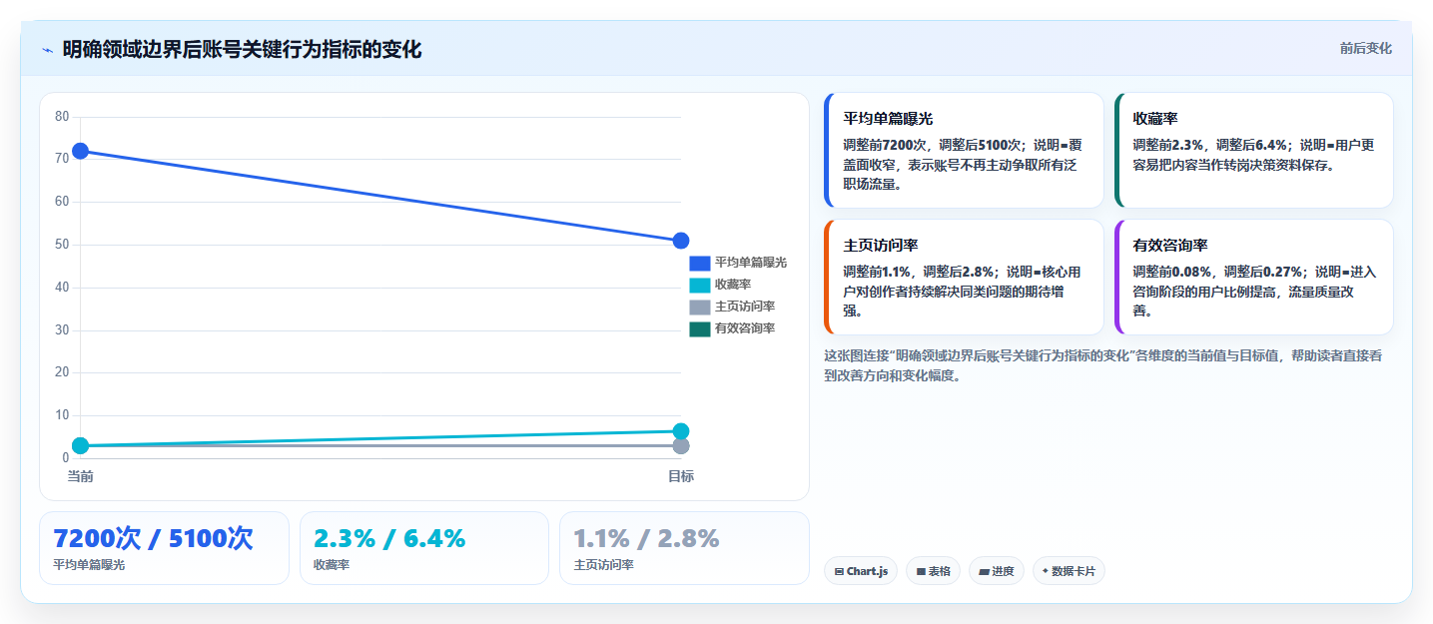Image resolution: width=1433 pixels, height=624 pixels.
Task: Select the cyan 收藏率 point at 目标
Action: point(681,431)
